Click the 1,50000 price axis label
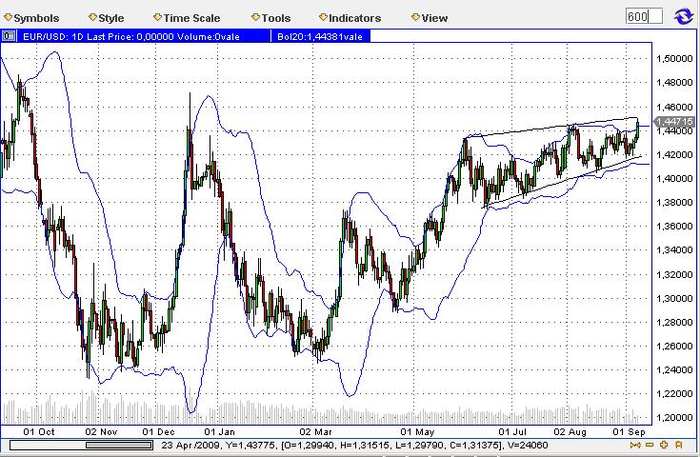 pyautogui.click(x=674, y=59)
